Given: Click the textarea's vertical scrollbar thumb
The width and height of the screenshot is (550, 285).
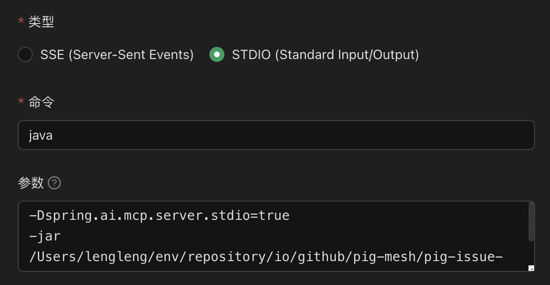Looking at the screenshot, I should pyautogui.click(x=531, y=222).
